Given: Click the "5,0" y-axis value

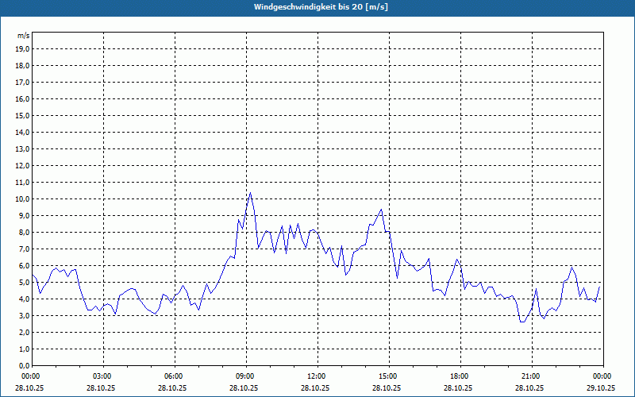Looking at the screenshot, I should 25,283.
